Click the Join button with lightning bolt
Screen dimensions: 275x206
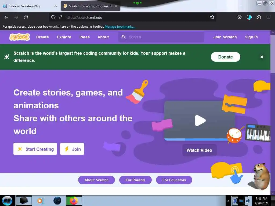tap(72, 149)
